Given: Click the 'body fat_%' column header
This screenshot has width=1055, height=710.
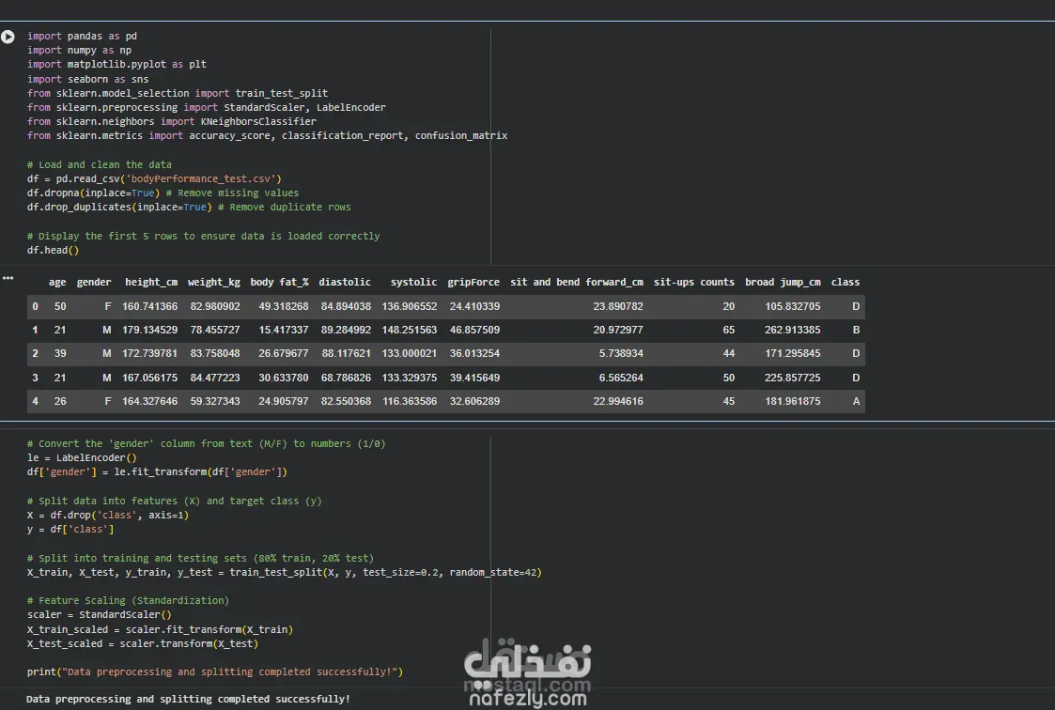Looking at the screenshot, I should pyautogui.click(x=279, y=283).
